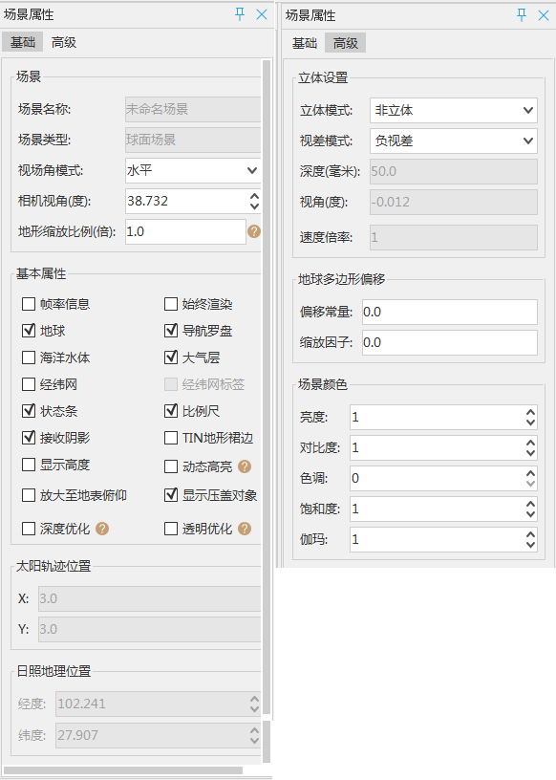Uncheck the 导航罗盘 checkbox

click(x=171, y=331)
